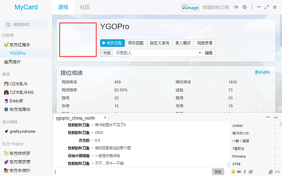
Task: Click the 东方龙隐谈 game icon
Action: point(6,109)
